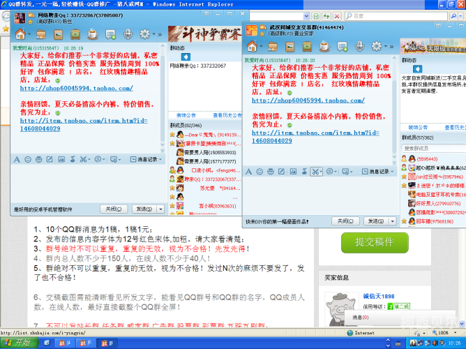
Task: Insert picture icon in 网络聘亲 window editor
Action: coord(61,160)
